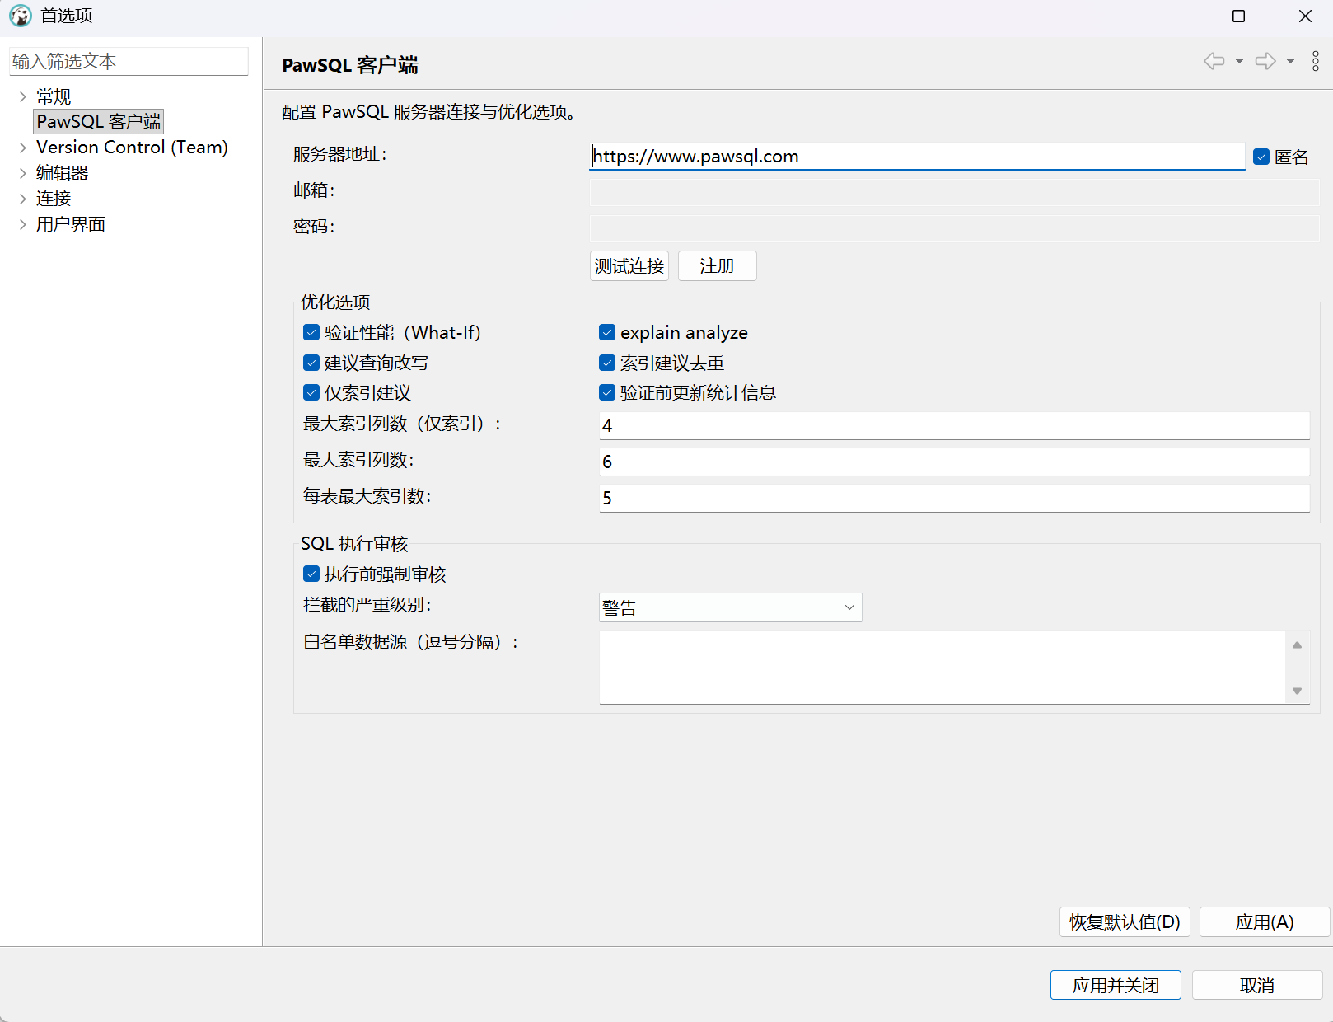This screenshot has width=1333, height=1022.
Task: Click the filter text search field
Action: pyautogui.click(x=129, y=61)
